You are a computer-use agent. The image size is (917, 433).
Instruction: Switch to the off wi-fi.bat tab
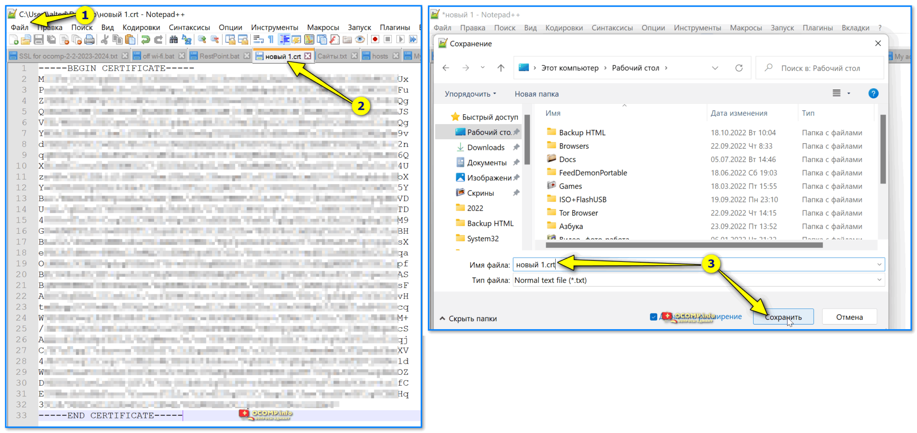tap(159, 56)
